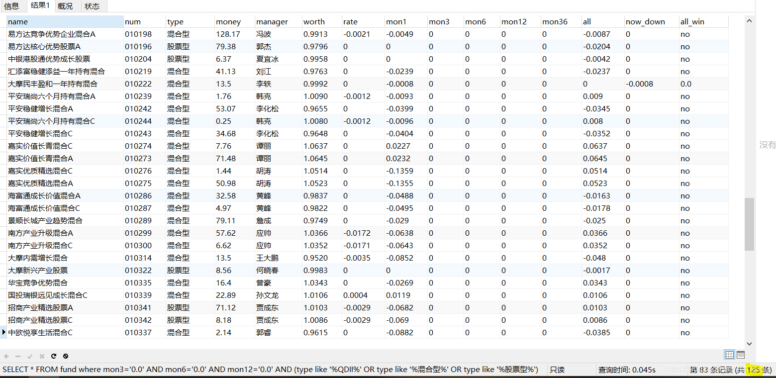
Task: Click the rate column header
Action: tap(363, 21)
